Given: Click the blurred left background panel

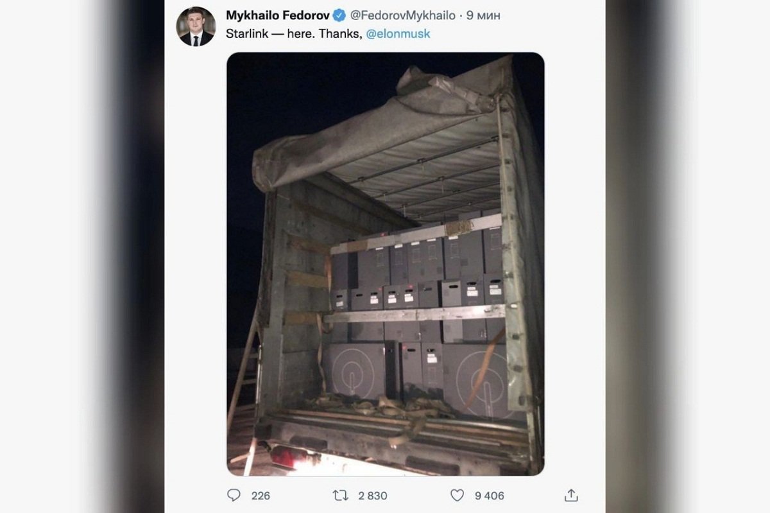Looking at the screenshot, I should [82, 257].
